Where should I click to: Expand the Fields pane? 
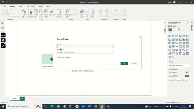192,23
